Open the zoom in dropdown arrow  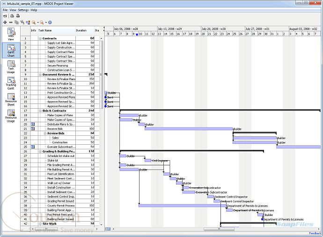[x=38, y=22]
